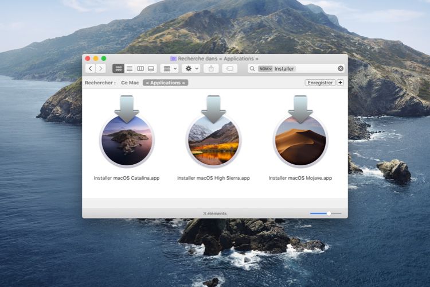This screenshot has height=287, width=430.
Task: Open the NOM search token dropdown
Action: 265,69
